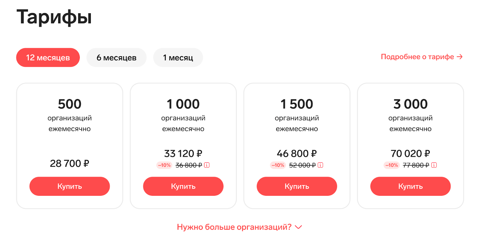The image size is (491, 241).
Task: Buy the 3 000 organizations plan
Action: (x=410, y=186)
